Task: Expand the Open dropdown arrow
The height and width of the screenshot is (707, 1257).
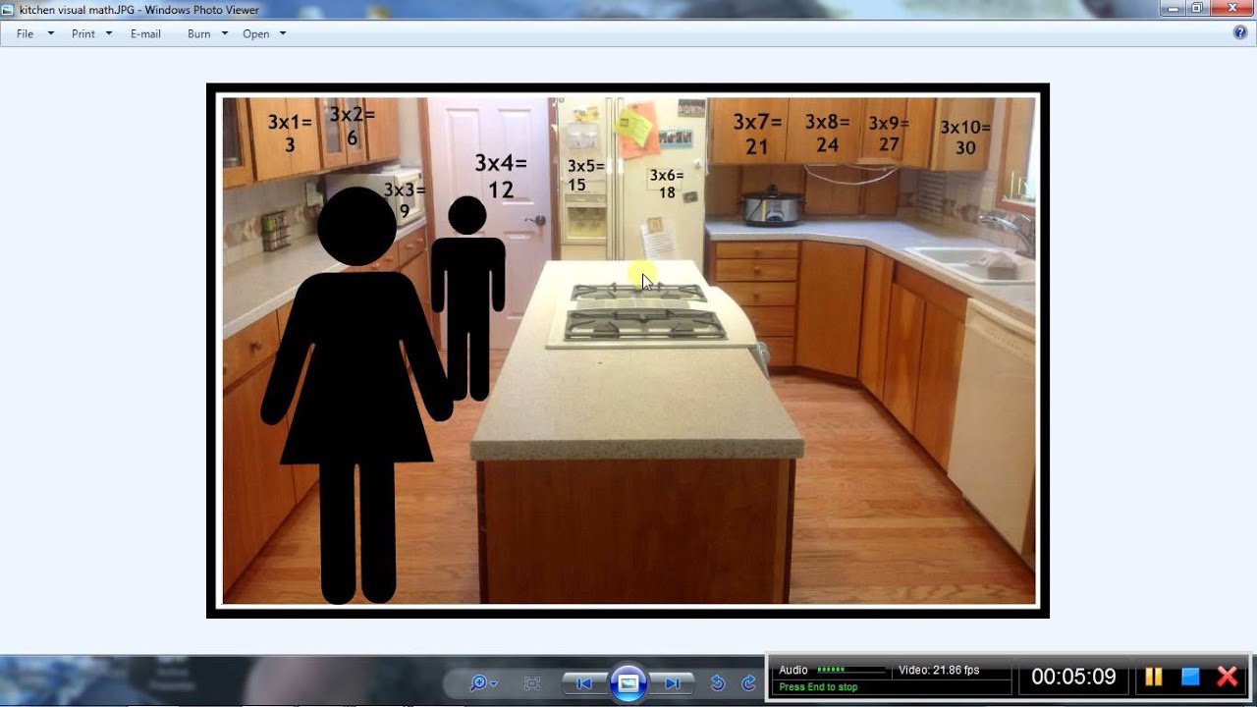Action: [283, 33]
